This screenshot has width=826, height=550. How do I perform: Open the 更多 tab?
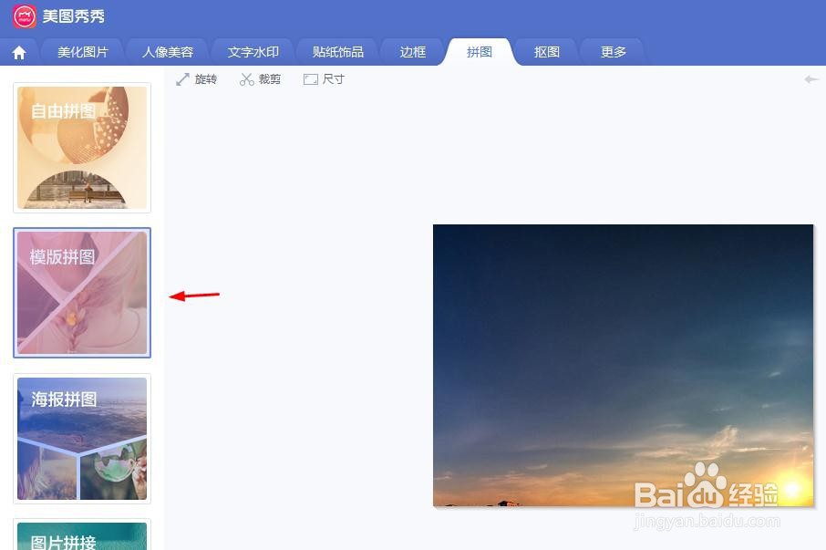click(x=614, y=52)
